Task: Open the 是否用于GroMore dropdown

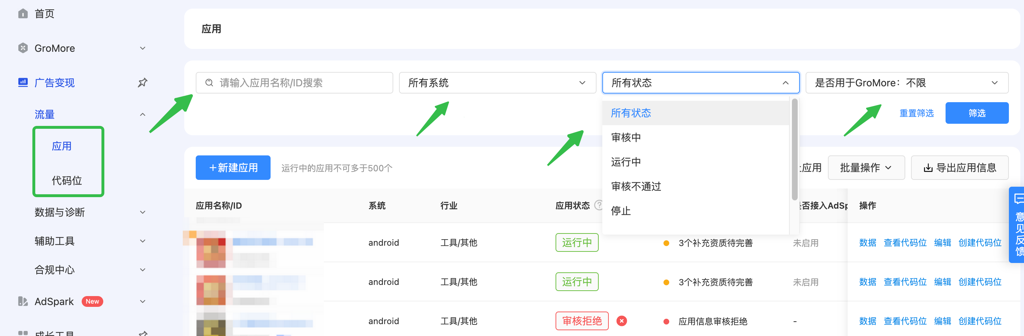Action: click(x=907, y=83)
